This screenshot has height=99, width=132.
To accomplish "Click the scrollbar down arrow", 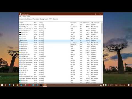I will [x=102, y=82].
